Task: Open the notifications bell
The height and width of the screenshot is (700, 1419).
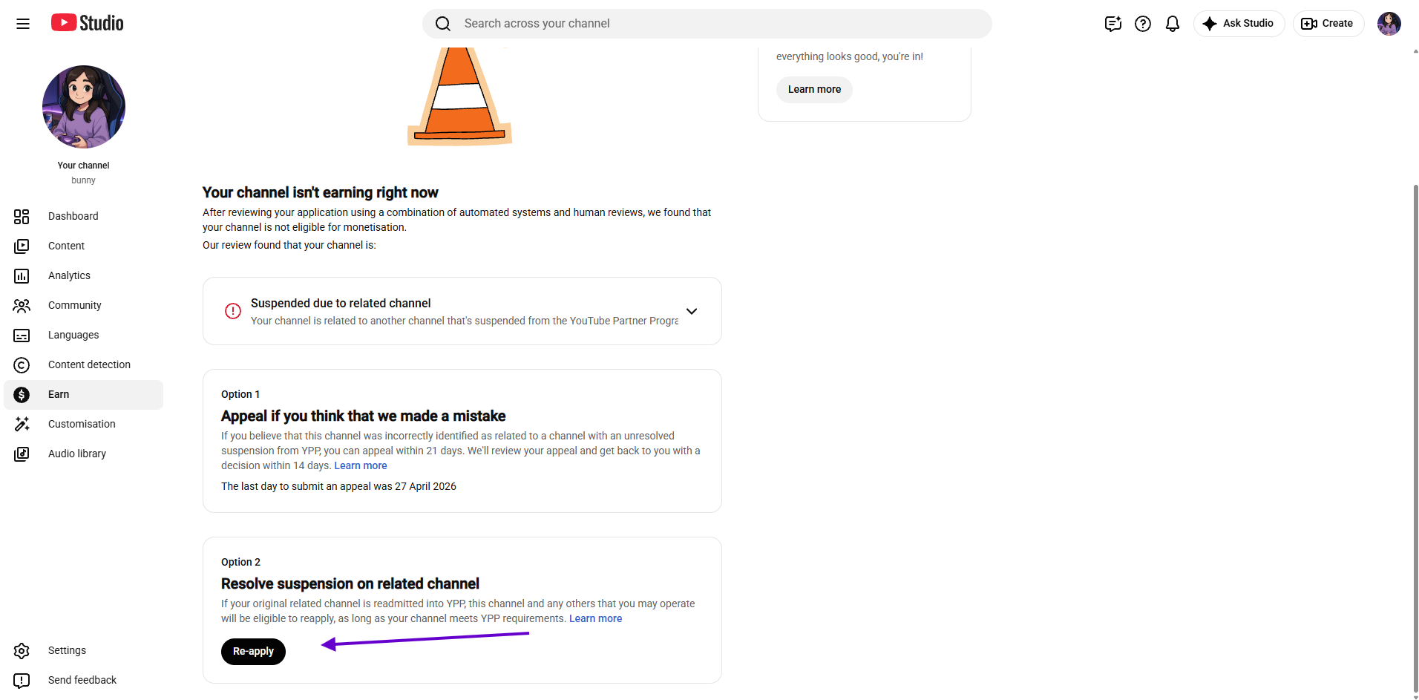Action: 1173,24
